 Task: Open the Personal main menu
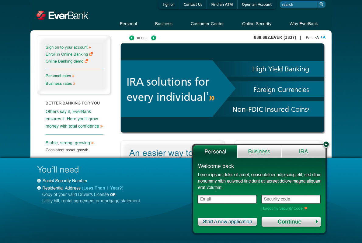128,24
